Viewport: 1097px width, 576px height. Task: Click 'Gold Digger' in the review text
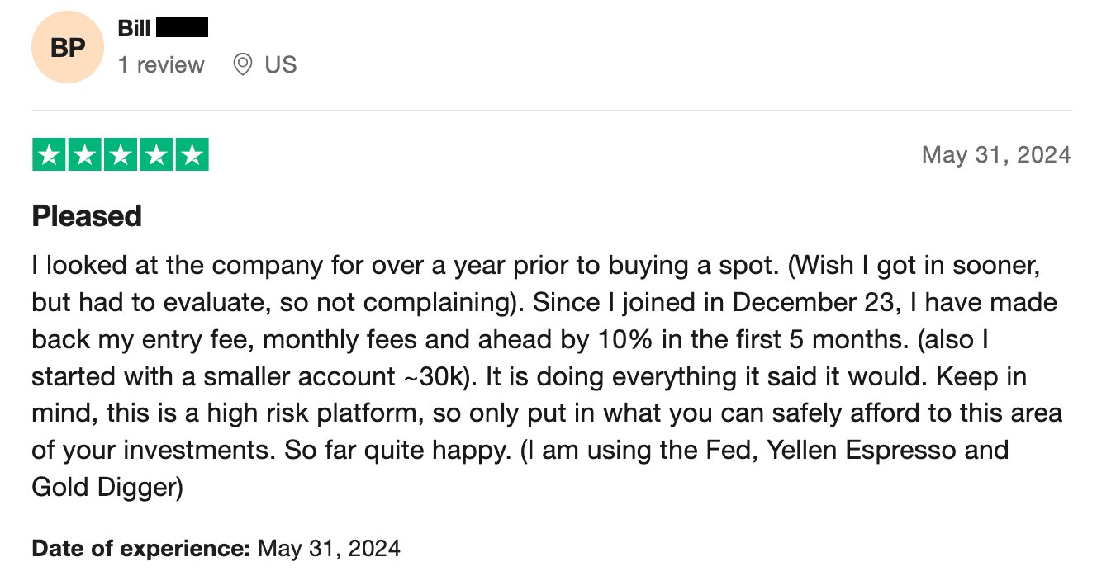click(x=107, y=487)
